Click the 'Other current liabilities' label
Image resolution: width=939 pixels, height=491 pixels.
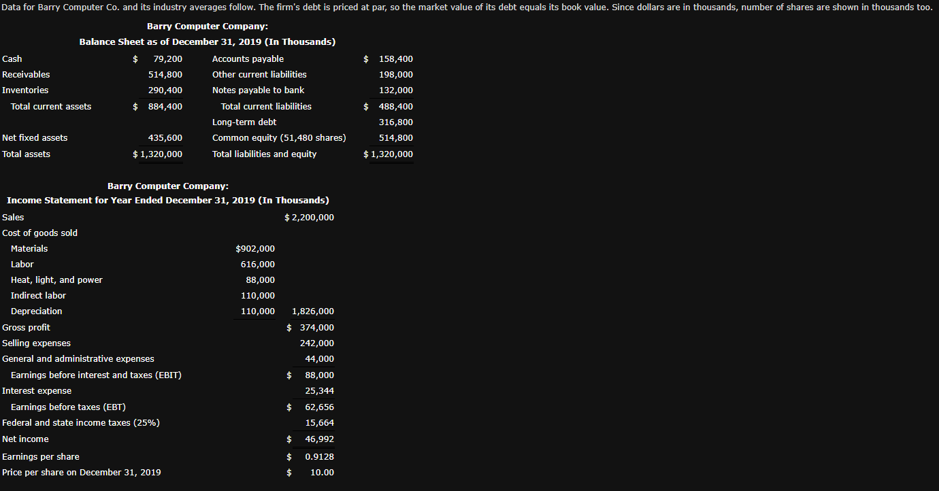coord(259,75)
